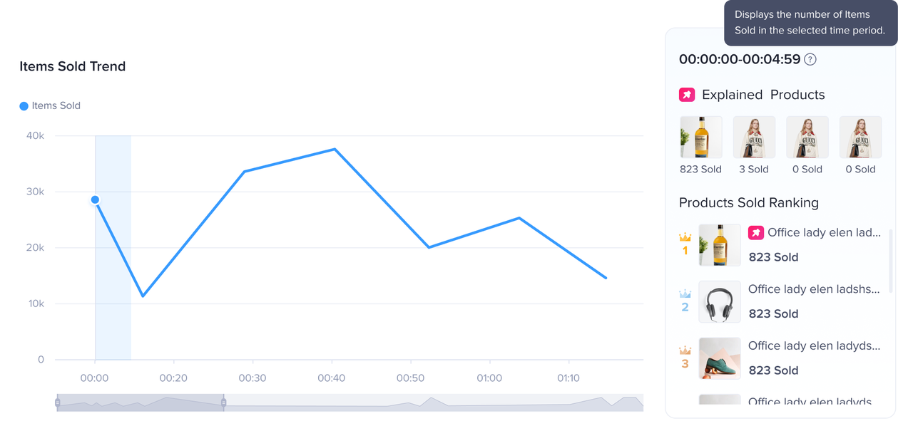This screenshot has width=913, height=431.
Task: Open the whiskey bottle thumbnail with 823 Sold
Action: coord(700,137)
